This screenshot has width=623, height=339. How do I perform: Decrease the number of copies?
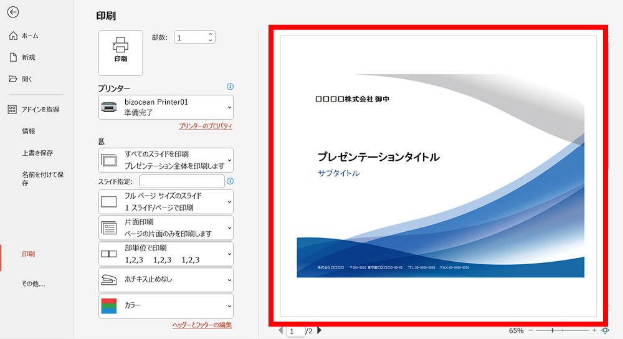pos(211,40)
